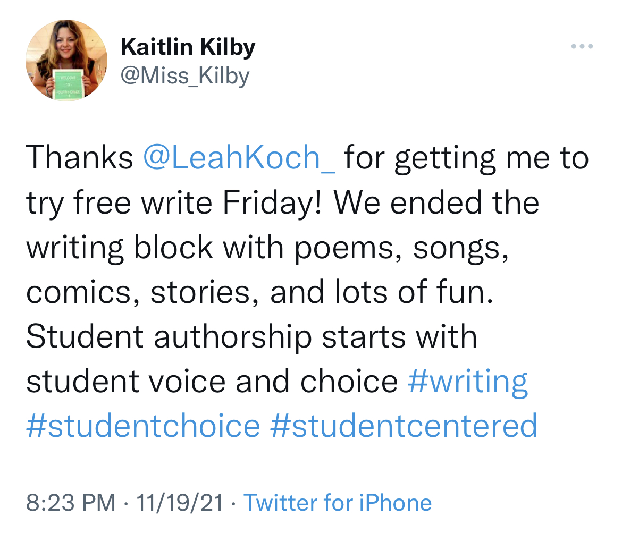Click the @Miss_Kilby handle

point(184,76)
